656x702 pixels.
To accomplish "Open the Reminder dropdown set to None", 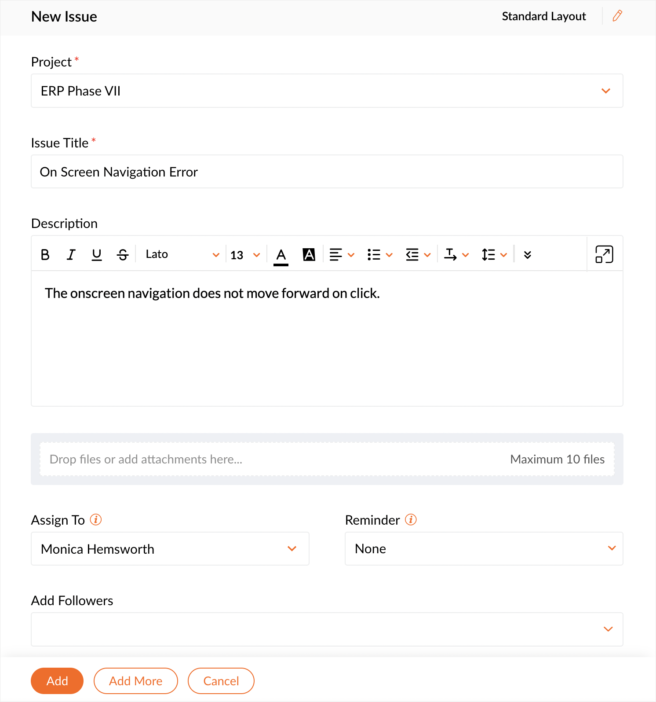I will point(484,549).
